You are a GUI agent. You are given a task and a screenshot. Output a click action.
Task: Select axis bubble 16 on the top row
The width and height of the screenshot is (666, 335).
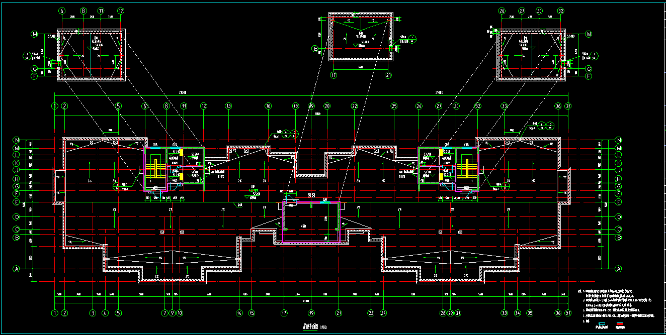tap(268, 106)
